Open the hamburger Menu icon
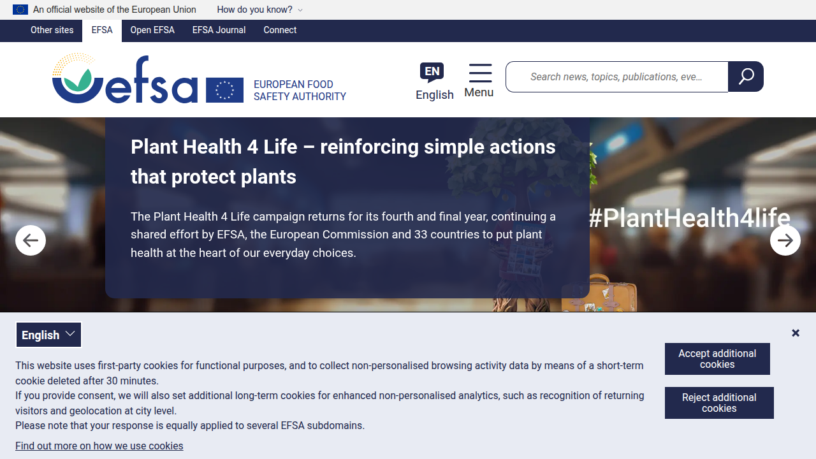Viewport: 816px width, 459px height. pos(480,73)
